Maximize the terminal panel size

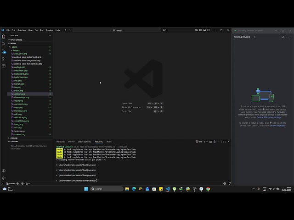225,142
